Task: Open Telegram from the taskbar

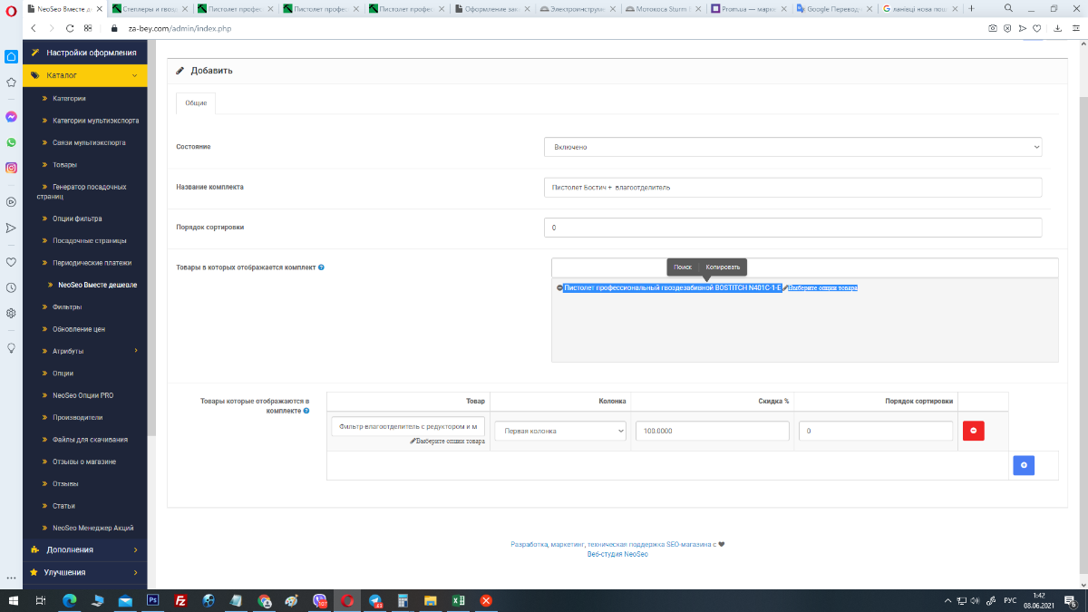Action: [x=374, y=600]
